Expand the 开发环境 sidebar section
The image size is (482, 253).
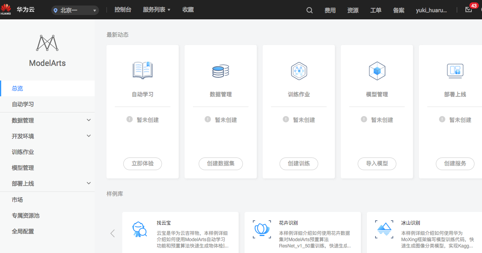(x=47, y=136)
